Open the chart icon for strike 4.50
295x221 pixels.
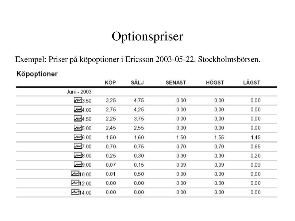pyautogui.click(x=78, y=118)
